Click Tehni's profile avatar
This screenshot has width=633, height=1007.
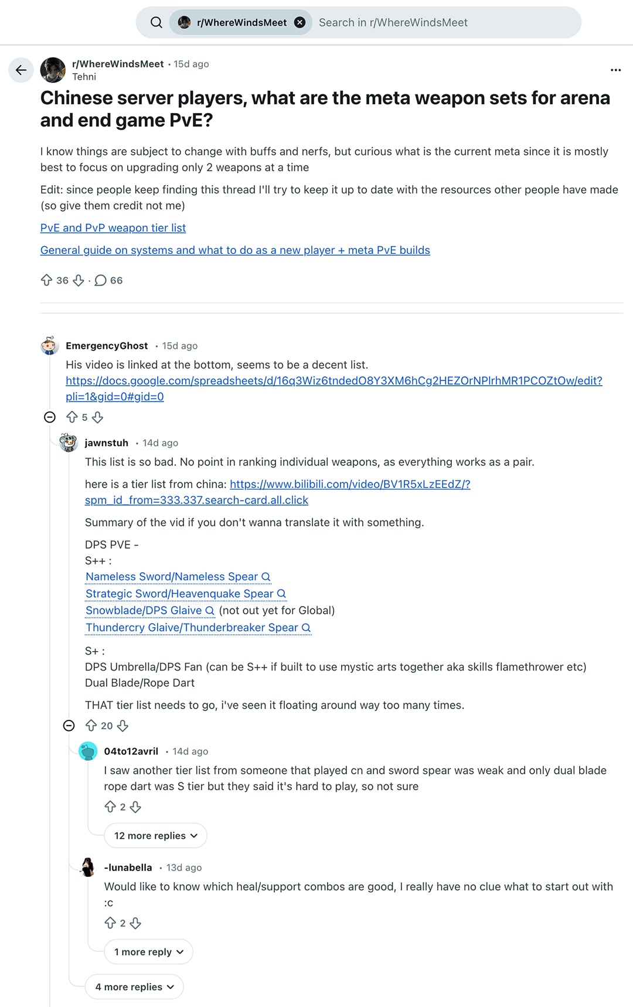click(52, 70)
